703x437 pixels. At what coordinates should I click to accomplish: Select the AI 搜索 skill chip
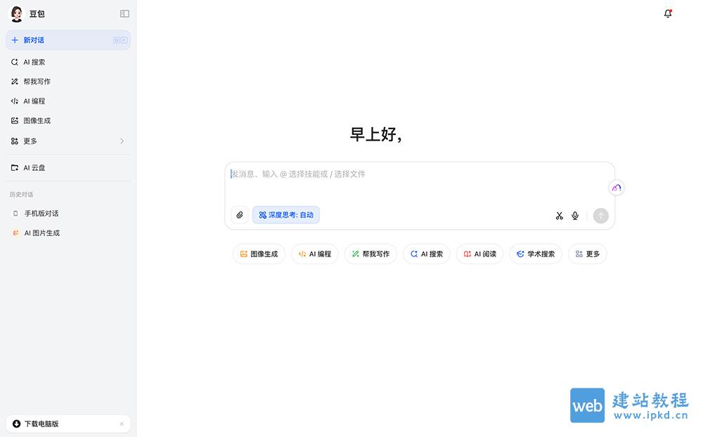[427, 254]
